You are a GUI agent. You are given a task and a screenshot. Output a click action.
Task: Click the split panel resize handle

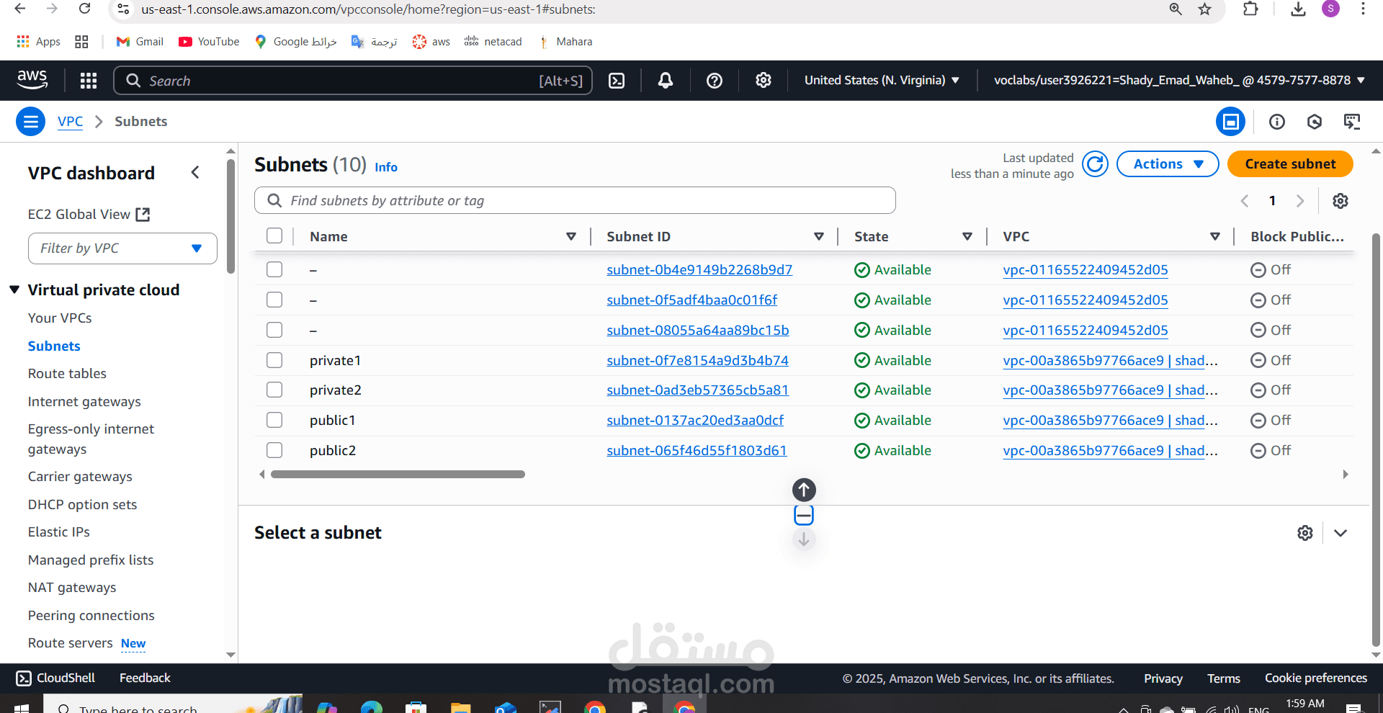coord(804,515)
